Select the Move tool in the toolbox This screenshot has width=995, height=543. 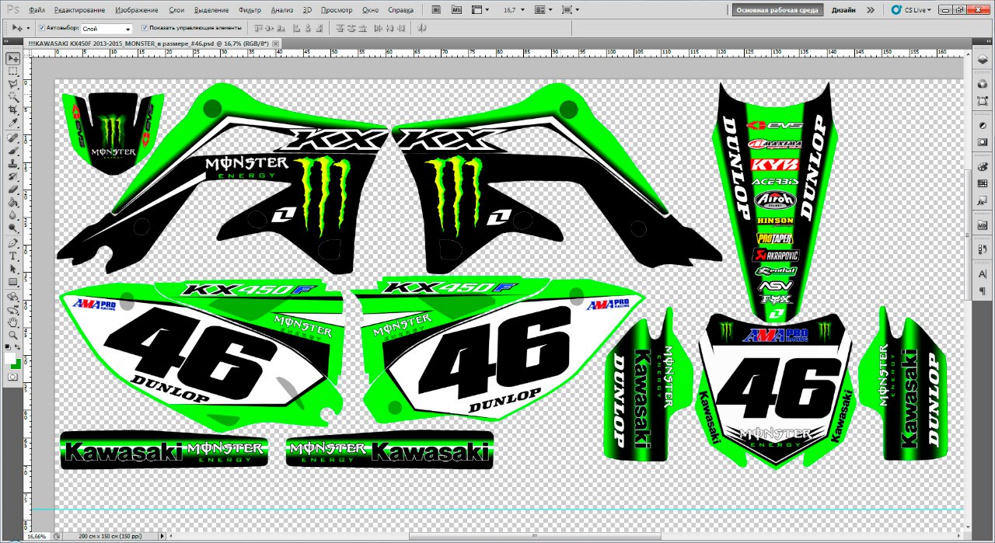coord(13,59)
